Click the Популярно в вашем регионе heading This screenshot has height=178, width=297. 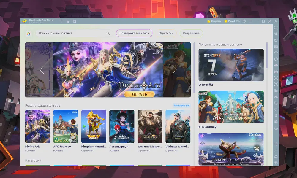[220, 44]
